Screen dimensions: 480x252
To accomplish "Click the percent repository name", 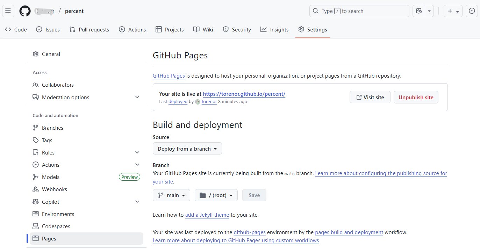I will coord(74,11).
